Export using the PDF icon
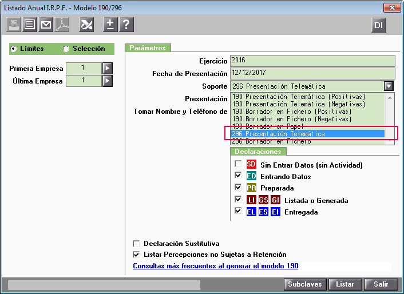The height and width of the screenshot is (294, 404). (x=62, y=25)
